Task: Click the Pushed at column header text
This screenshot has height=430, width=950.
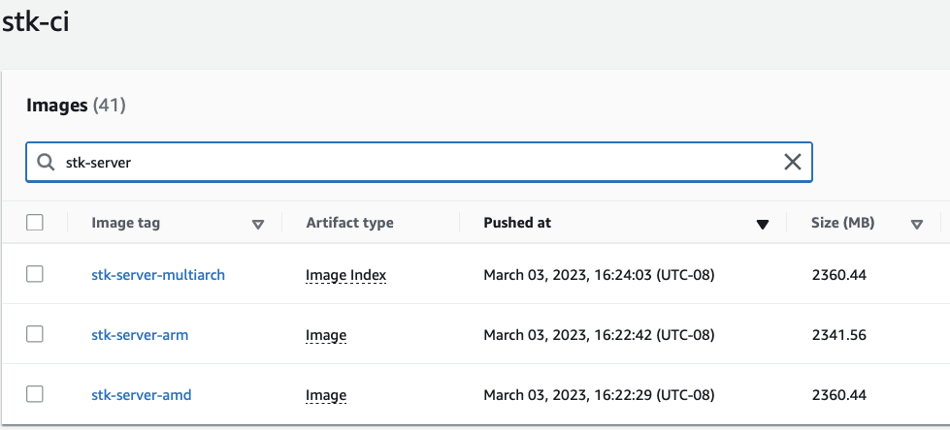Action: click(517, 223)
